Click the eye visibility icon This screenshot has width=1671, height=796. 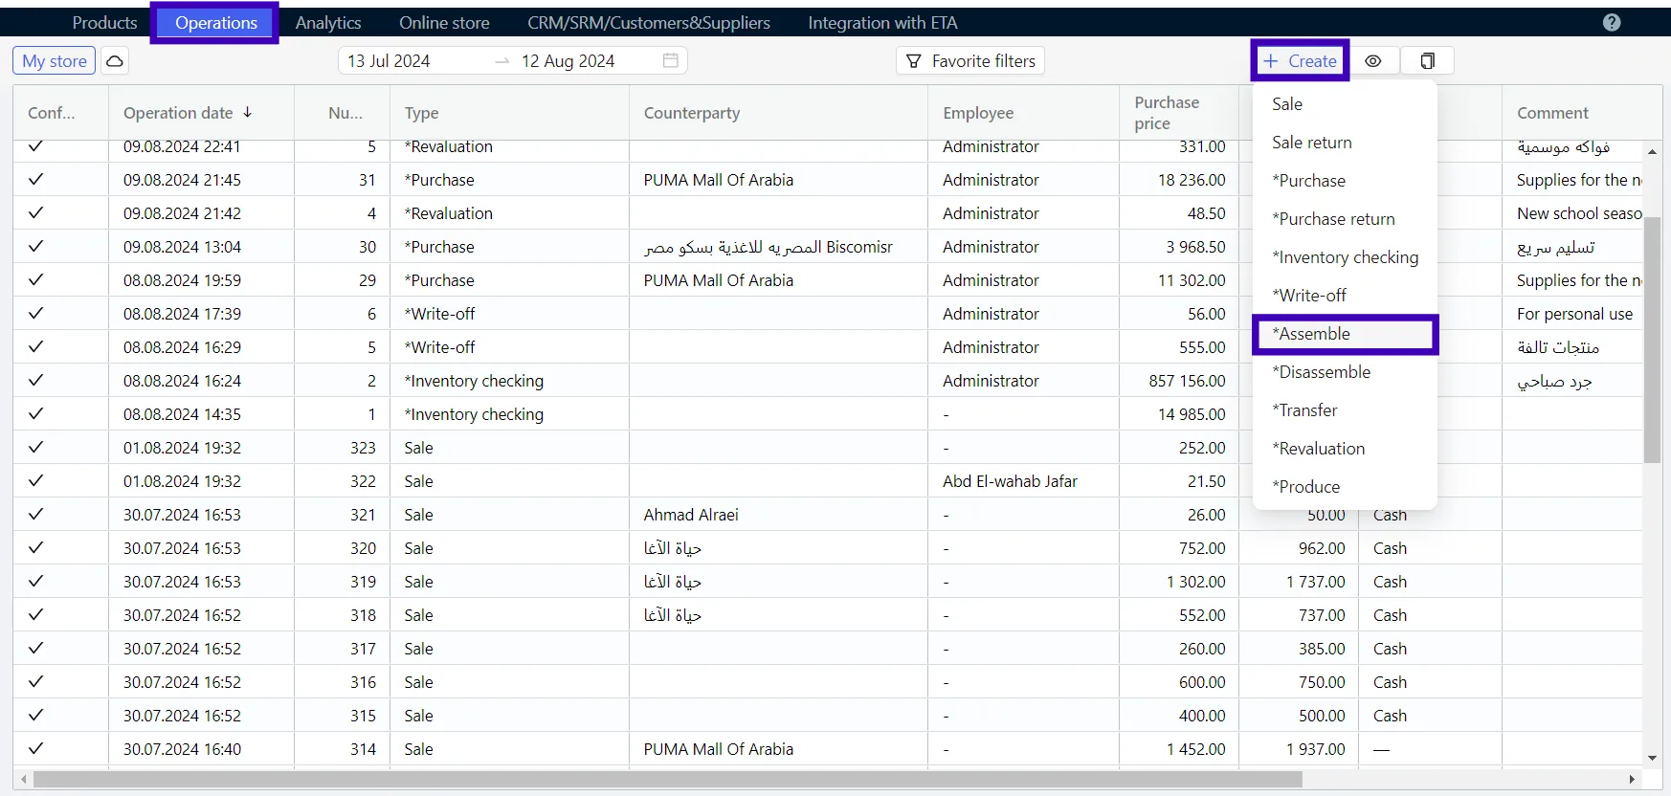[1373, 61]
